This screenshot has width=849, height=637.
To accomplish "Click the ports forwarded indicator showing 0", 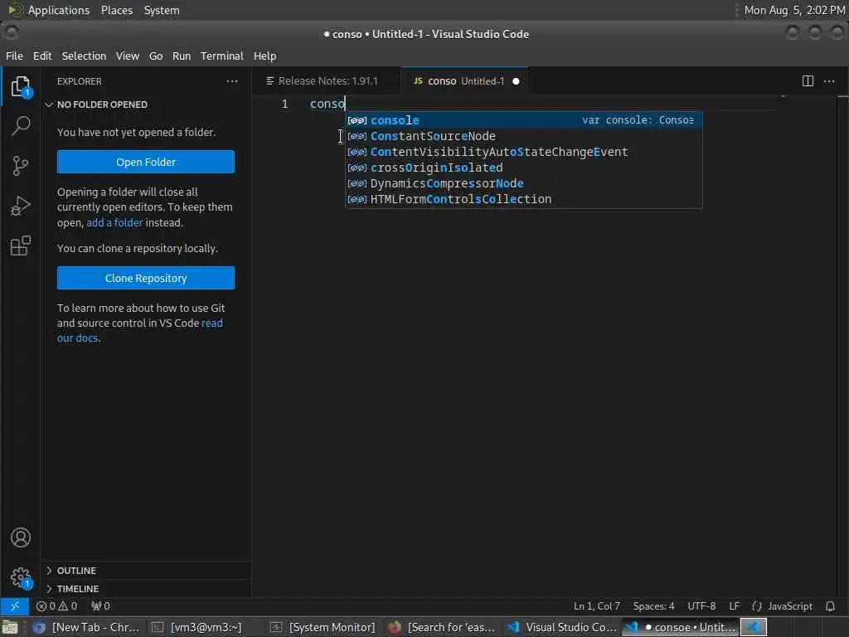I will [100, 606].
